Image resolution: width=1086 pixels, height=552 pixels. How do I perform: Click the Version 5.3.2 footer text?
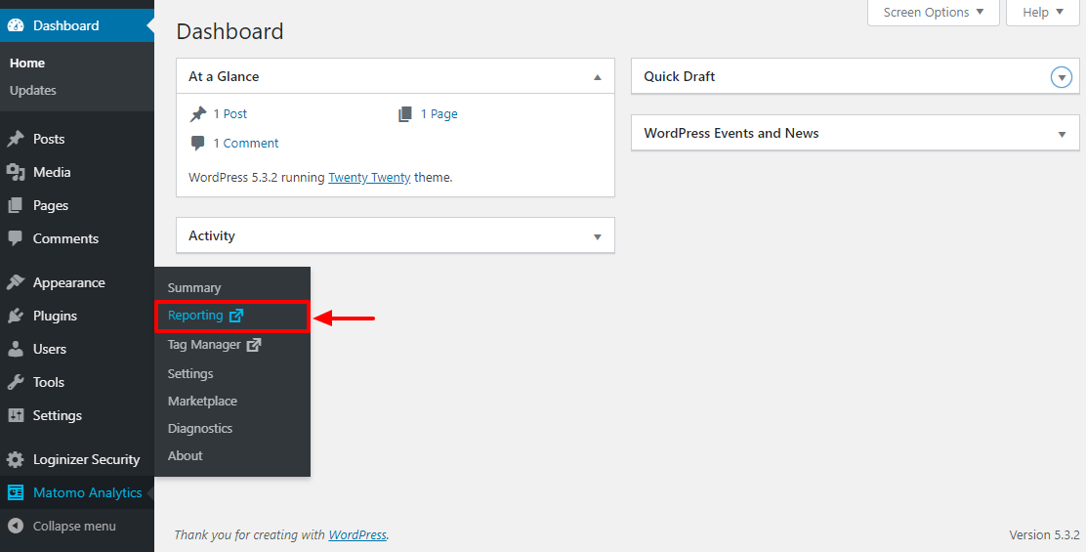point(1044,534)
